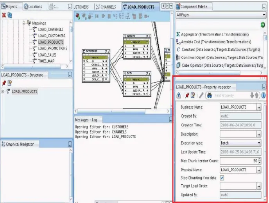Click the Description input field
This screenshot has height=203, width=269.
(238, 134)
